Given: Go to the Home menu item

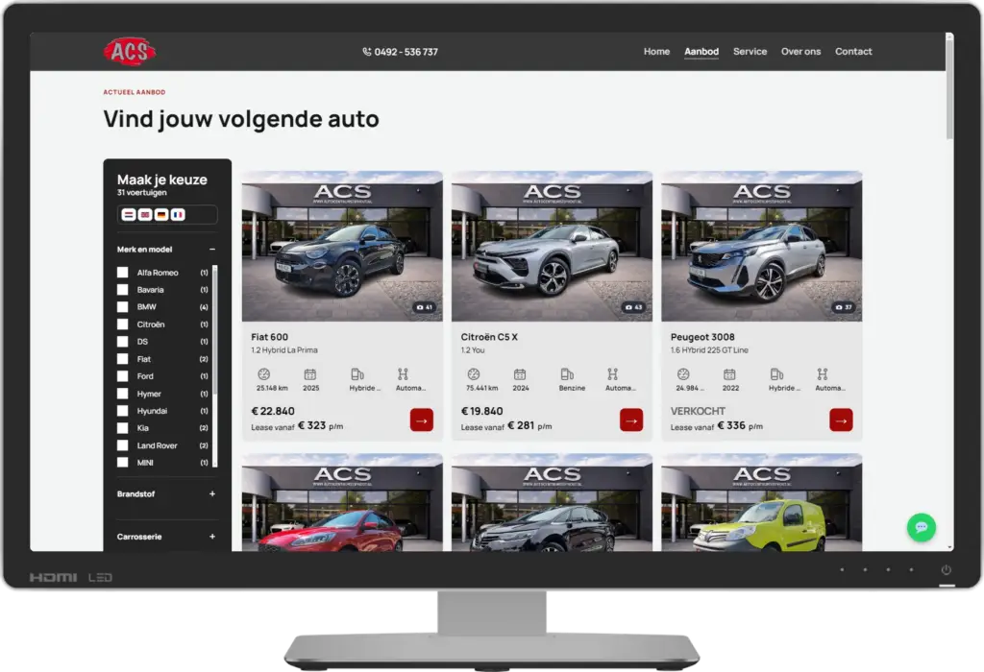Looking at the screenshot, I should pos(656,52).
